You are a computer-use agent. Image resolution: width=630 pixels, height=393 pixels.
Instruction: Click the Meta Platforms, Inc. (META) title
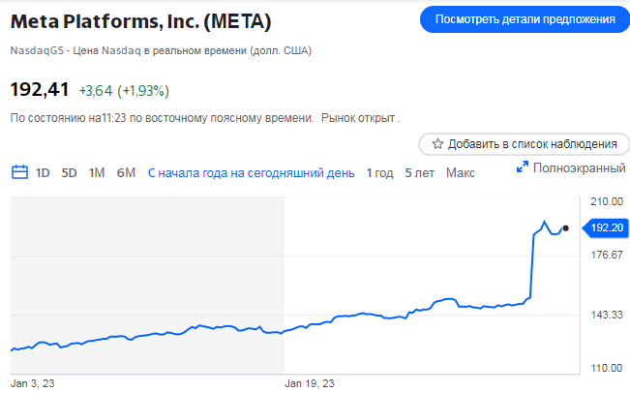click(x=141, y=21)
